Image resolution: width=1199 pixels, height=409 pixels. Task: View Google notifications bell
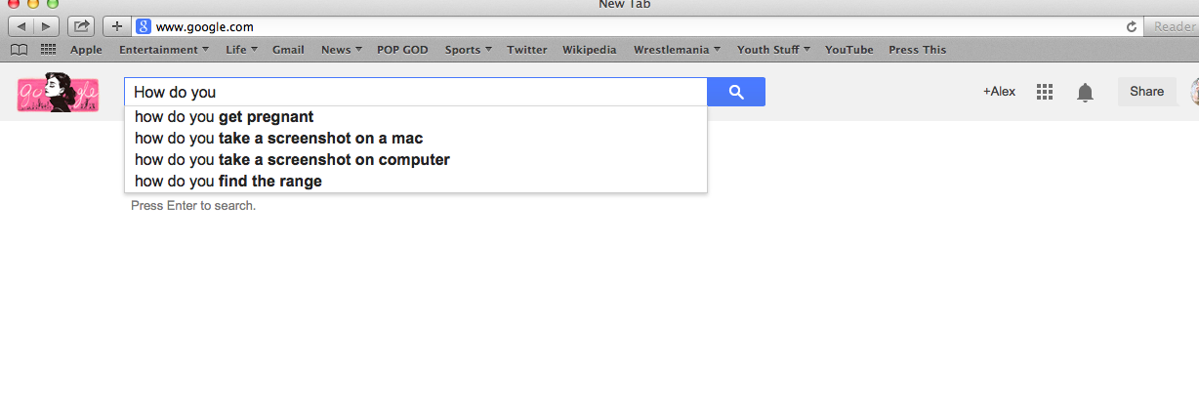[1085, 92]
